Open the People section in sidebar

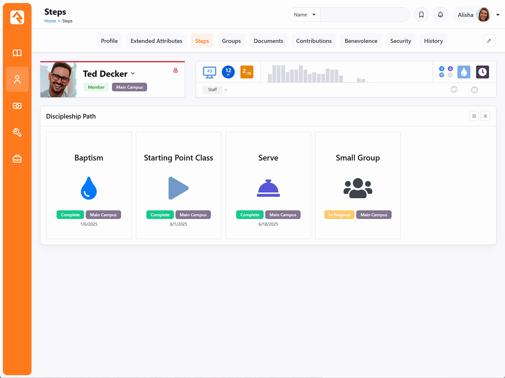click(x=17, y=80)
